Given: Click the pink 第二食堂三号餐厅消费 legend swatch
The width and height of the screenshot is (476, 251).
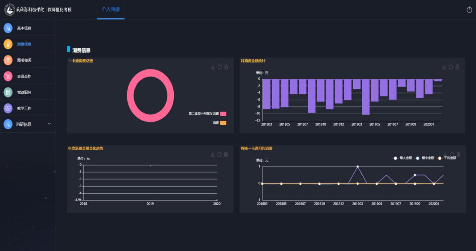Looking at the screenshot, I should click(x=223, y=114).
